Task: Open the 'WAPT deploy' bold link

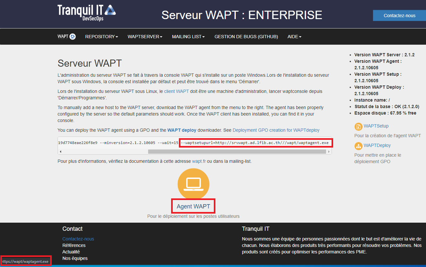Action: tap(182, 130)
